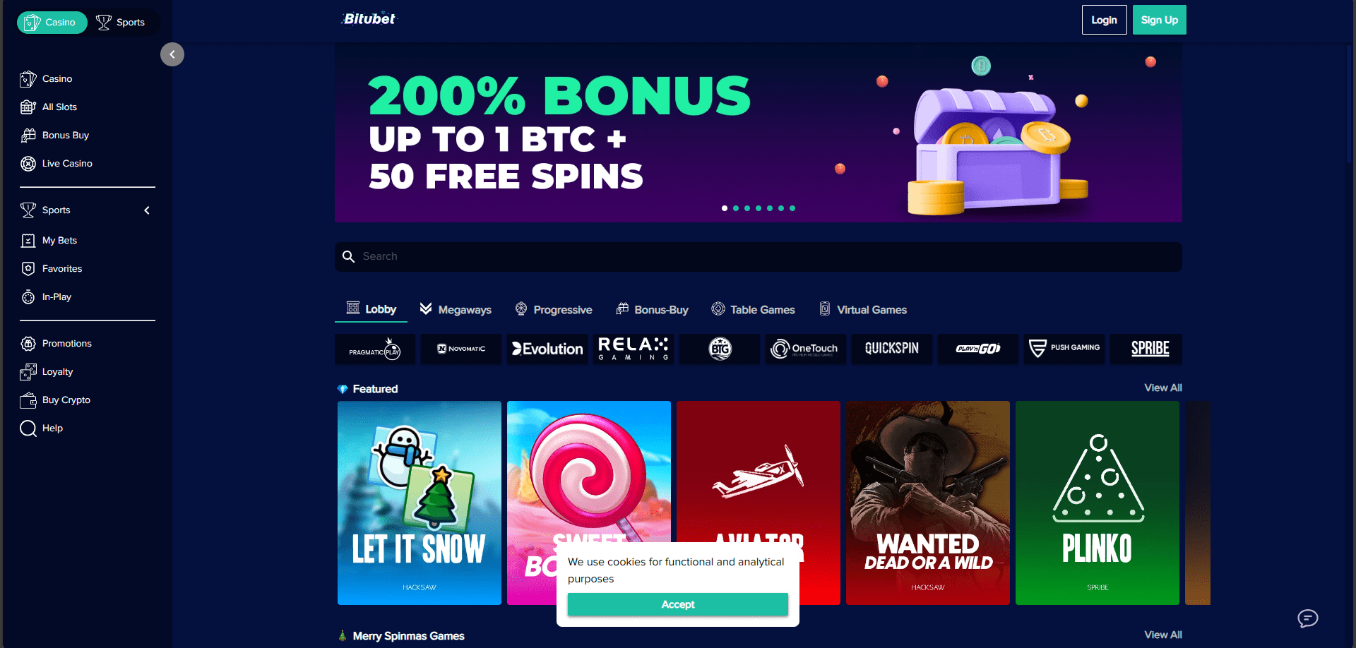View All Featured games
The image size is (1356, 648).
click(x=1162, y=388)
